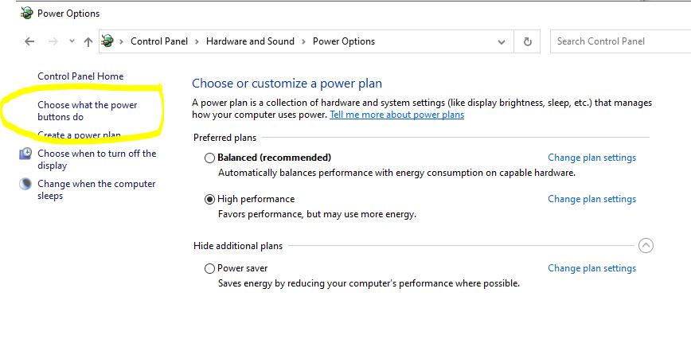Image resolution: width=691 pixels, height=347 pixels.
Task: Select the High performance plan
Action: pyautogui.click(x=210, y=199)
